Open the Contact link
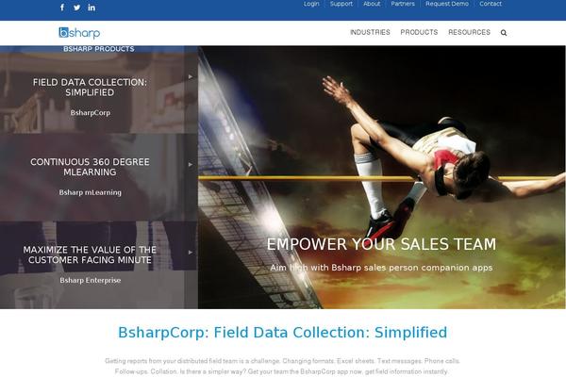 coord(491,4)
